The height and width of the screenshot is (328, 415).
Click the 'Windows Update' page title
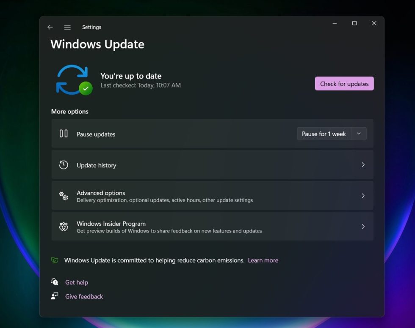pos(97,44)
